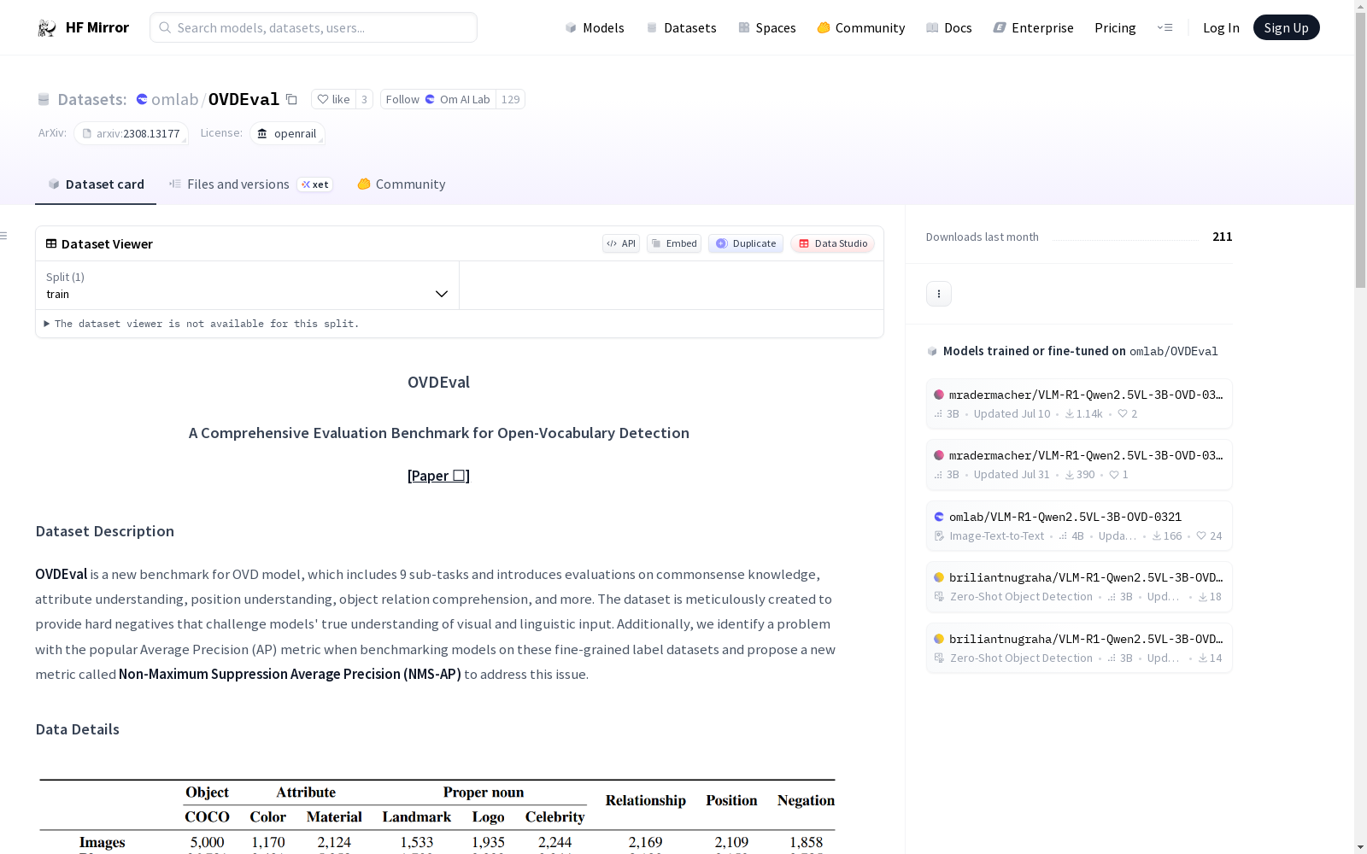Viewport: 1367px width, 854px height.
Task: Click the downloads last month value 211
Action: [1223, 237]
